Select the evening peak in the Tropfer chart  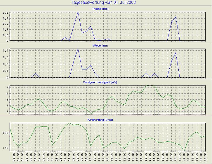point(175,17)
